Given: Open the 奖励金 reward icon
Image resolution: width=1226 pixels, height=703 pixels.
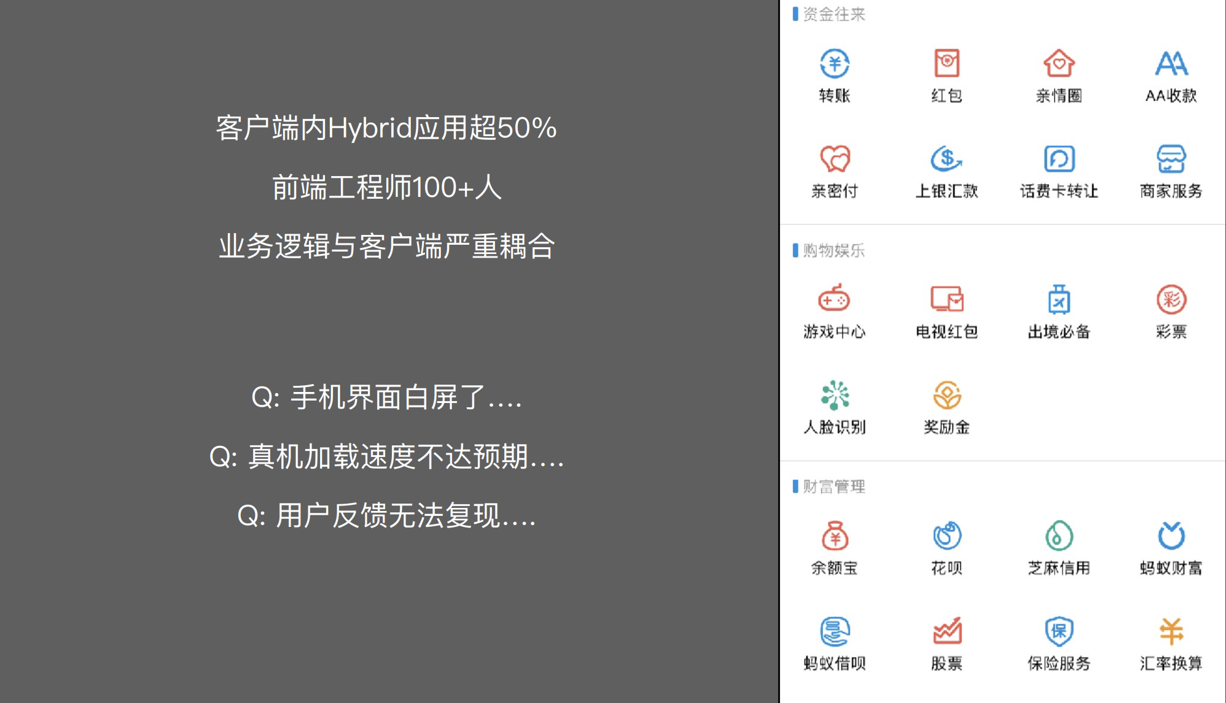Looking at the screenshot, I should [947, 395].
